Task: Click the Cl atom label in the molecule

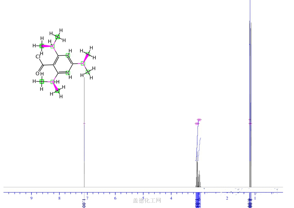Action: pos(38,57)
